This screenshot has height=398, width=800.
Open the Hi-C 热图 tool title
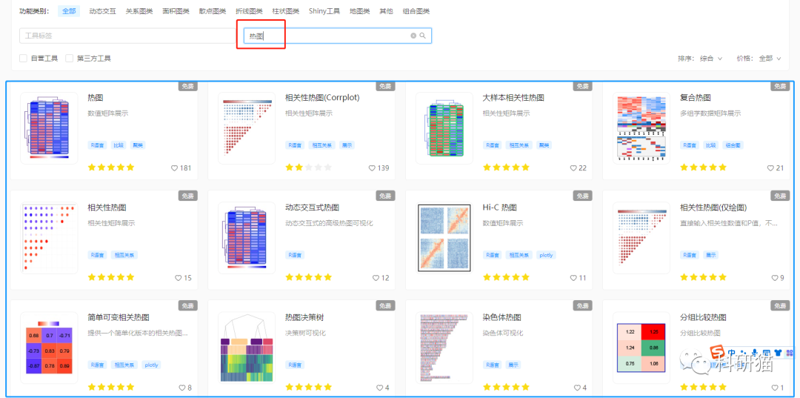click(499, 208)
